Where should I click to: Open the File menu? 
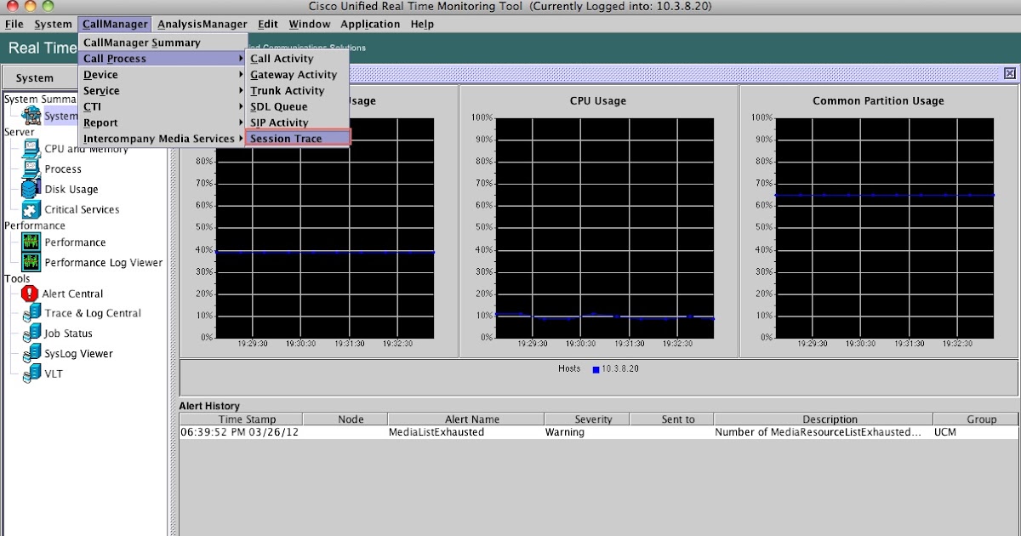click(14, 25)
